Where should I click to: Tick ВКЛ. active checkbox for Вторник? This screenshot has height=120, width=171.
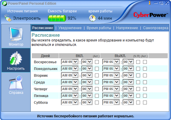point(97,75)
